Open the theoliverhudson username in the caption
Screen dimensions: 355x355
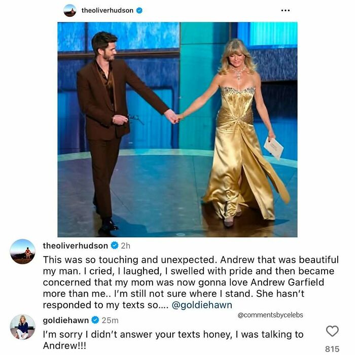(x=76, y=245)
